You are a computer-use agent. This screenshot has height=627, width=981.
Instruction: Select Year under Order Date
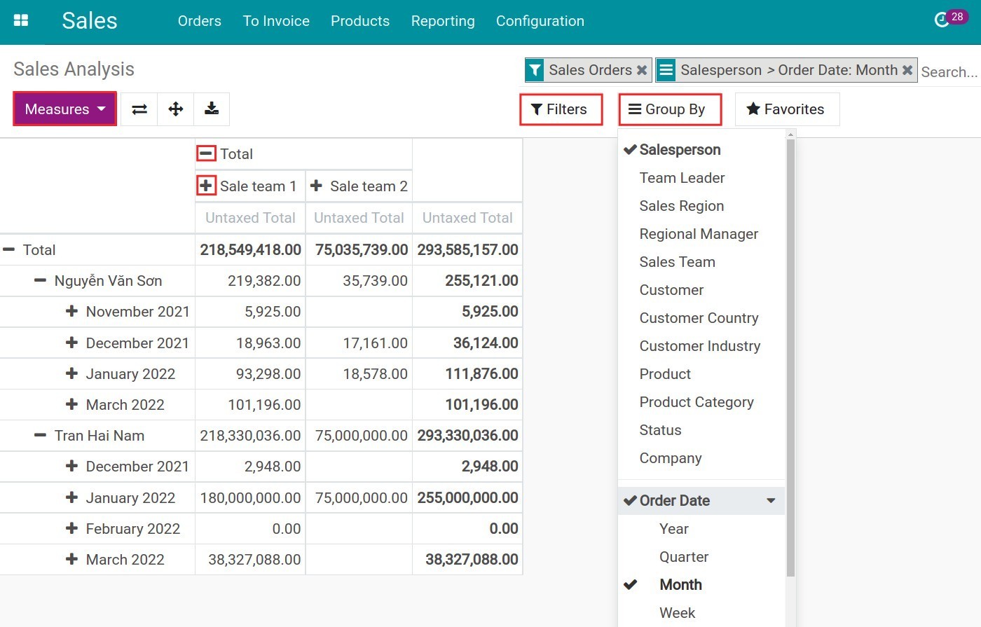pyautogui.click(x=701, y=529)
